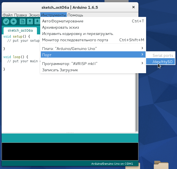Click the editor vertical scrollbar
177x169 pixels.
pos(137,102)
